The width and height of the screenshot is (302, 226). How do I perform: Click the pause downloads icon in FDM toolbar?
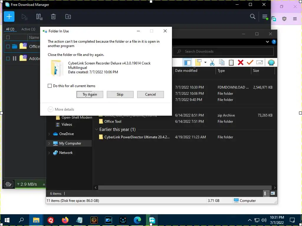tap(39, 17)
